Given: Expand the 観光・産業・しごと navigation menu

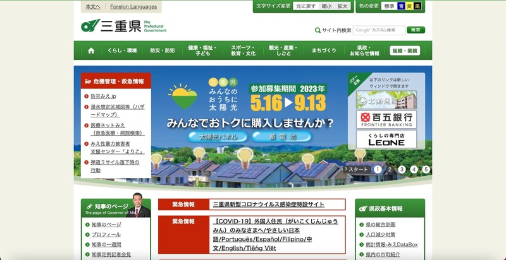Looking at the screenshot, I should coord(283,50).
